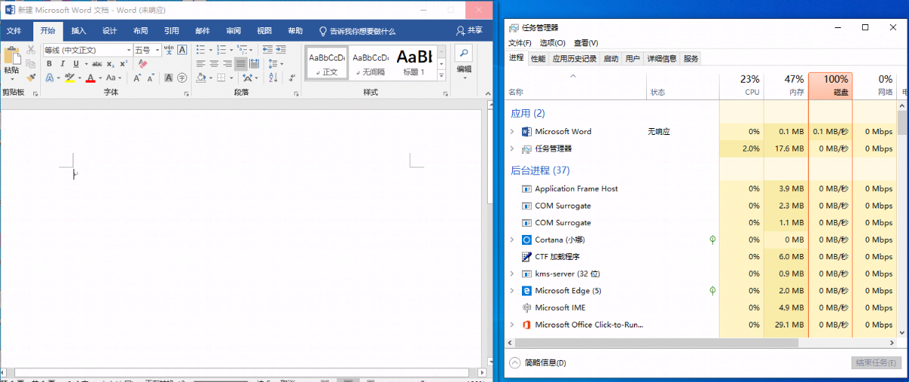Apply the Heading 1 (标题 1) style

[414, 62]
